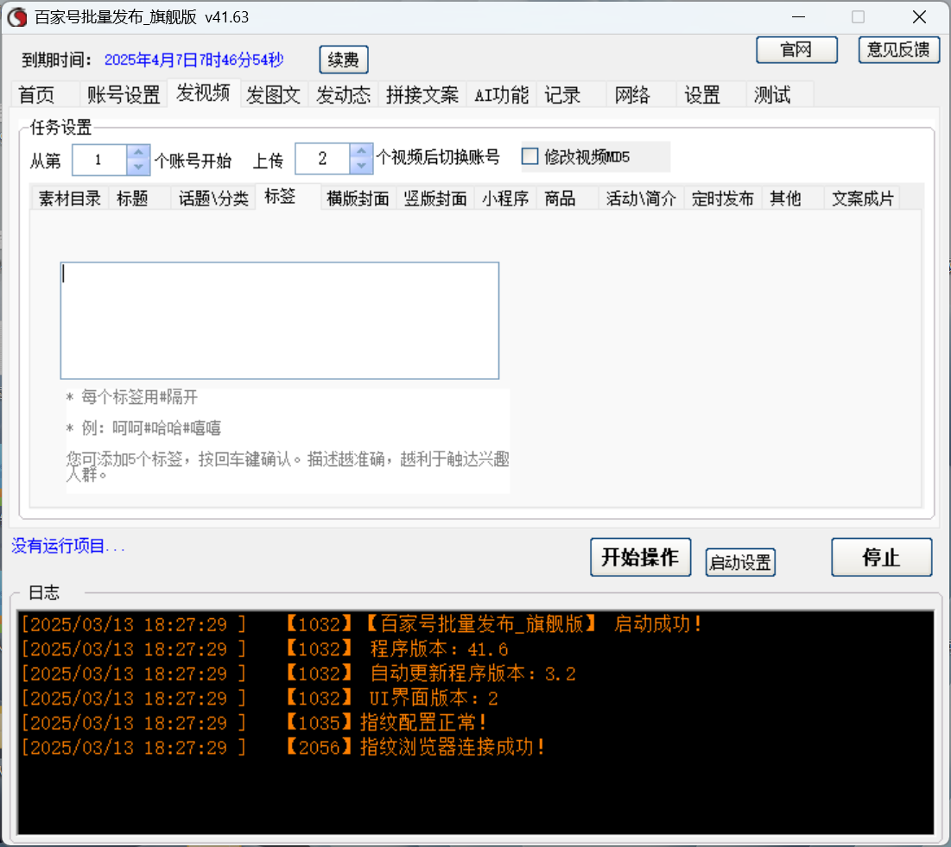The height and width of the screenshot is (847, 951).
Task: Click the 停止 stop button
Action: click(x=881, y=557)
